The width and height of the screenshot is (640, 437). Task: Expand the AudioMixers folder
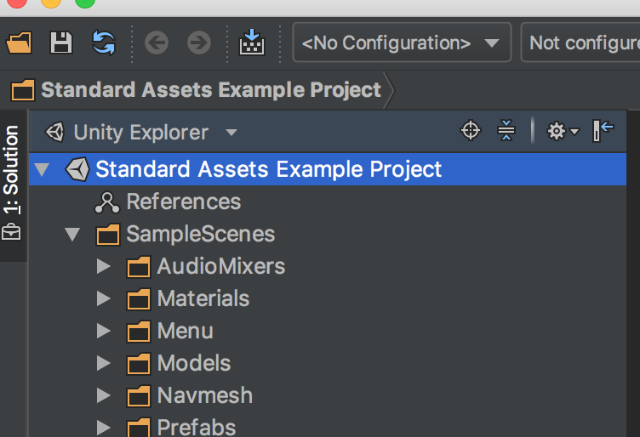[104, 266]
